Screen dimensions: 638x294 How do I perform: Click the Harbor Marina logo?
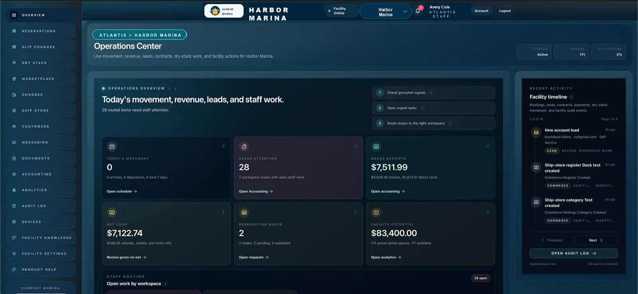224,11
